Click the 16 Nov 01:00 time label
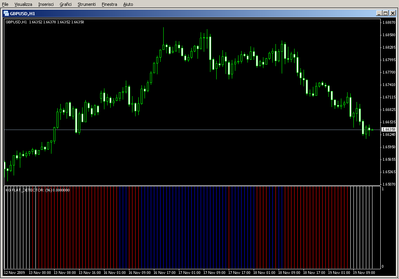The image size is (399, 279). 115,273
